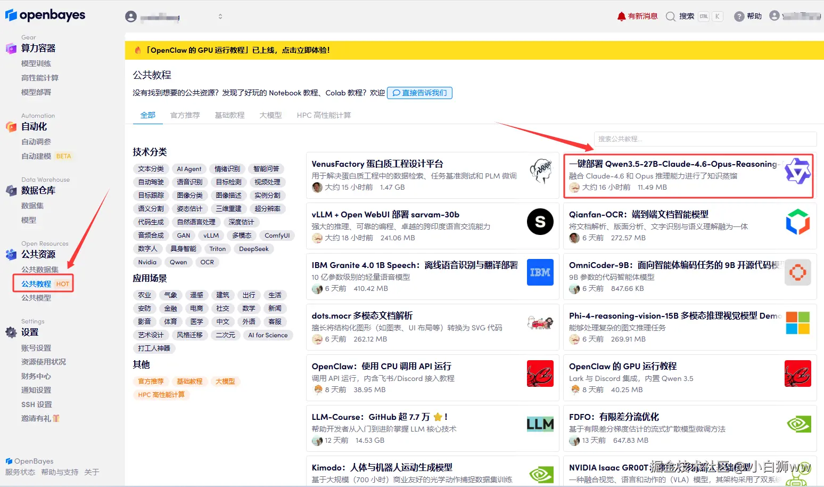Click the gift icon beside 邀请有礼

(56, 419)
